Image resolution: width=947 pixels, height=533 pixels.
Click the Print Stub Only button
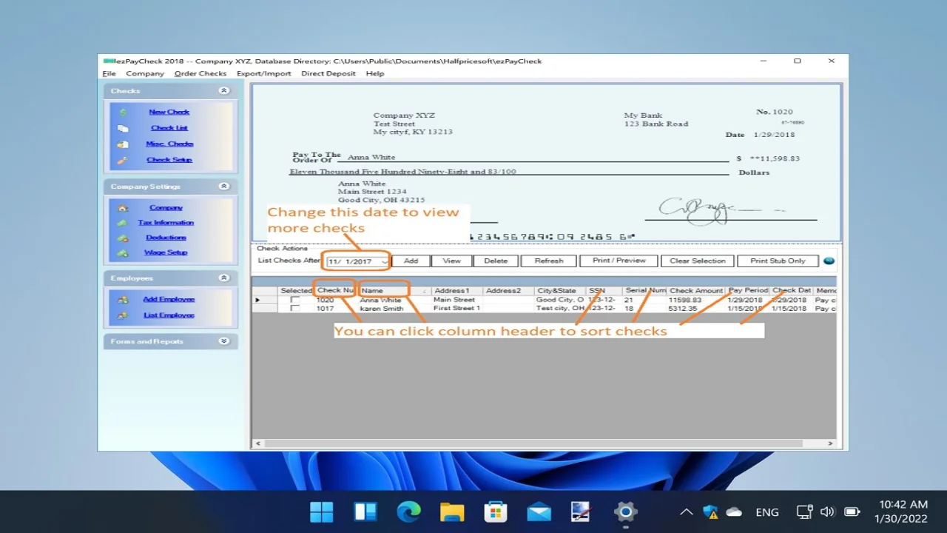[778, 261]
